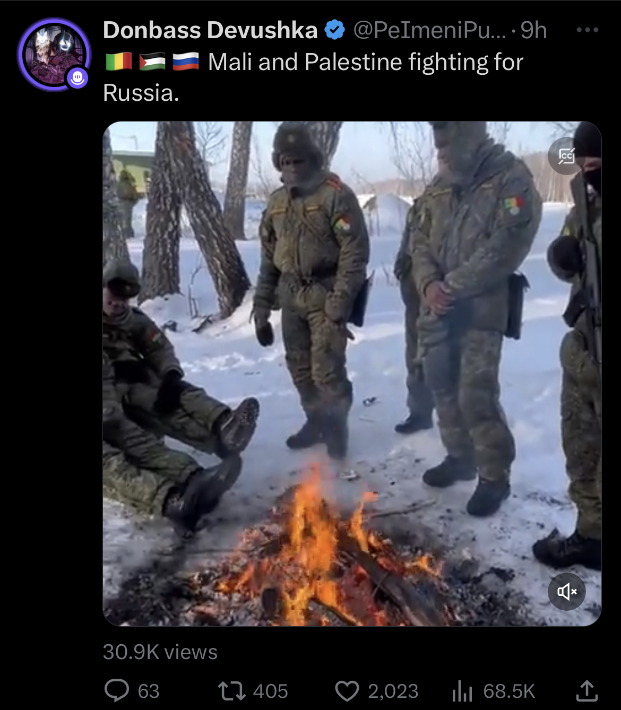Image resolution: width=621 pixels, height=710 pixels.
Task: Tap the share upload icon
Action: click(x=587, y=690)
